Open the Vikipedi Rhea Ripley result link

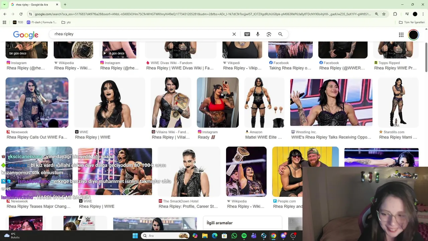click(x=242, y=68)
